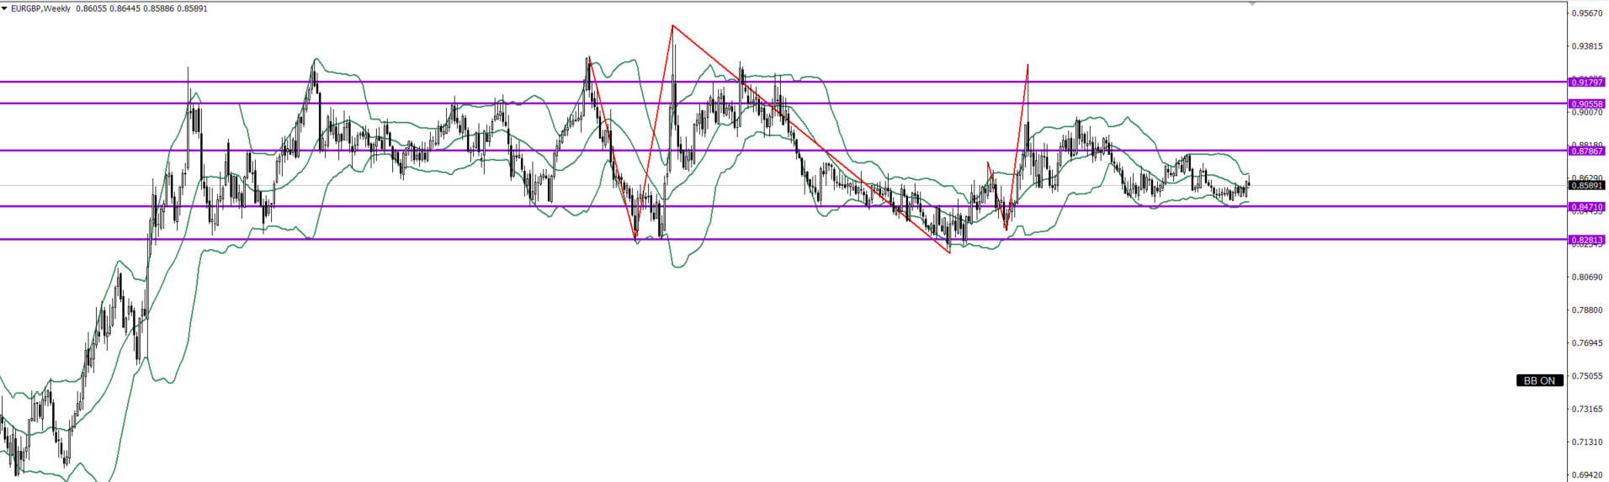Image resolution: width=1609 pixels, height=482 pixels.
Task: Select the 0.84710 purple level label
Action: tap(1587, 207)
